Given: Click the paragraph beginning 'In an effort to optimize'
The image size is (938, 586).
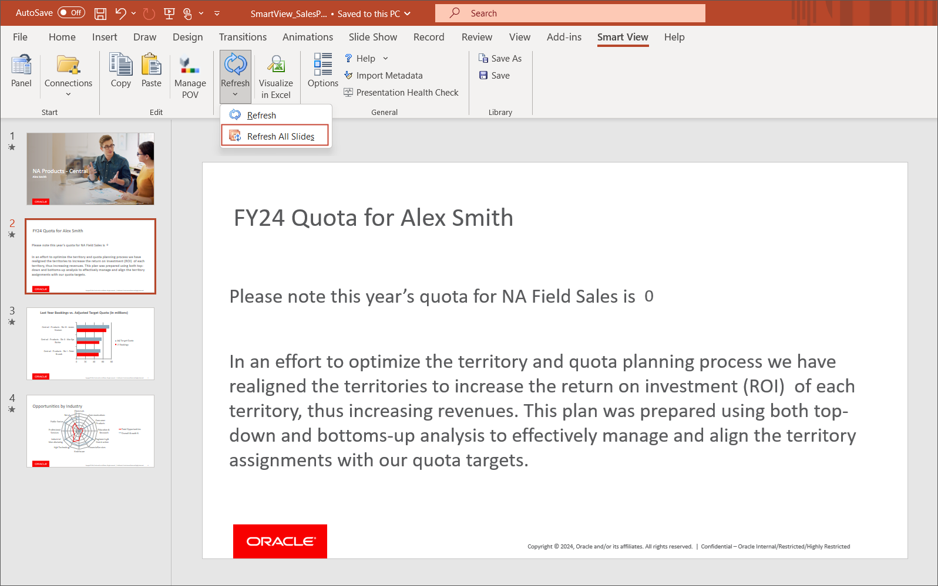Looking at the screenshot, I should (x=543, y=411).
